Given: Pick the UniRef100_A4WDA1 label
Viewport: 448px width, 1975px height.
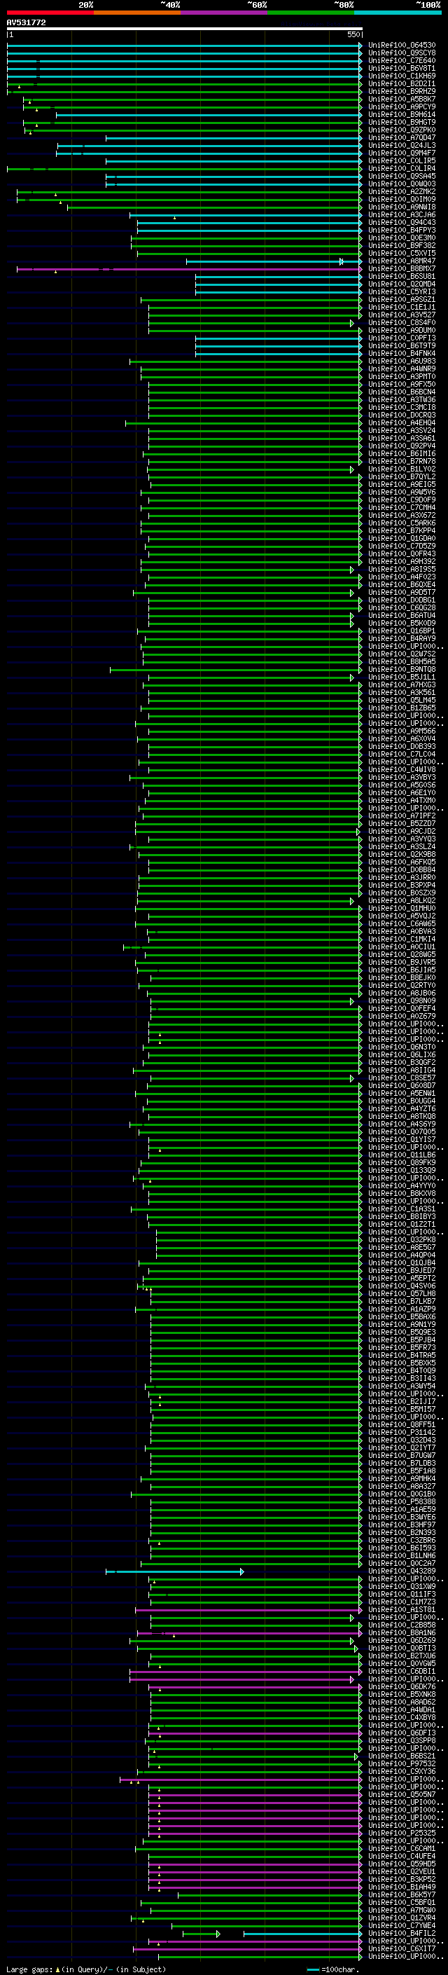Looking at the screenshot, I should click(402, 1709).
